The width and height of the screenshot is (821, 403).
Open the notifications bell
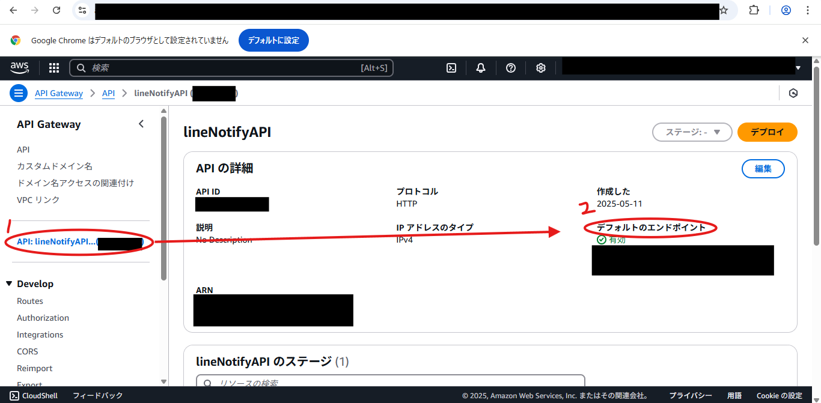pos(481,68)
